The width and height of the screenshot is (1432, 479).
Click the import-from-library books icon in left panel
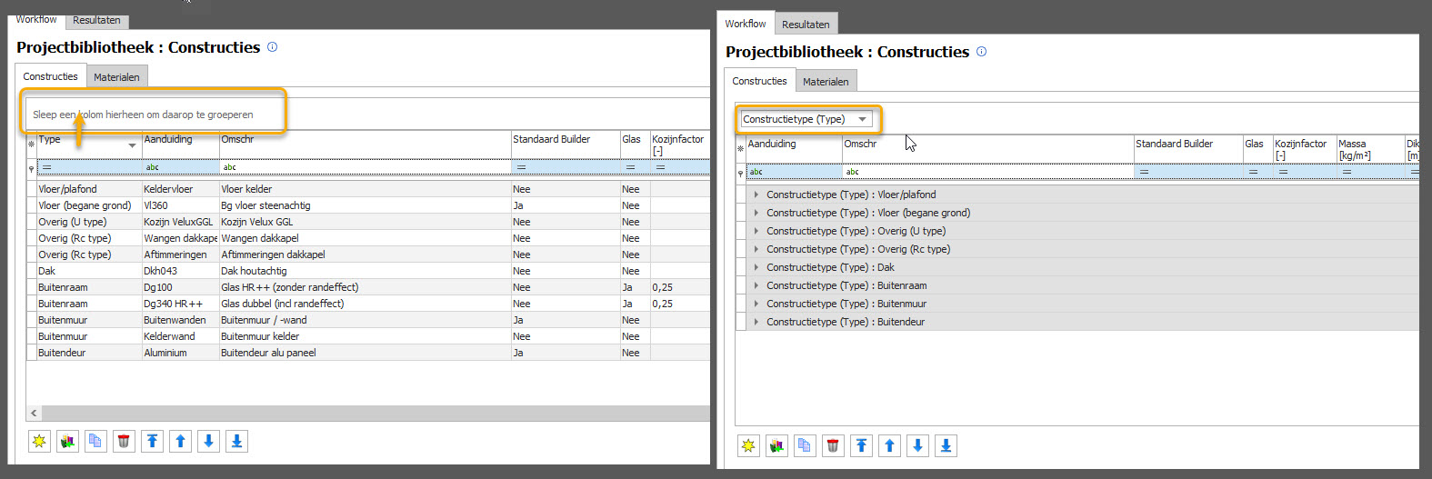tap(67, 442)
